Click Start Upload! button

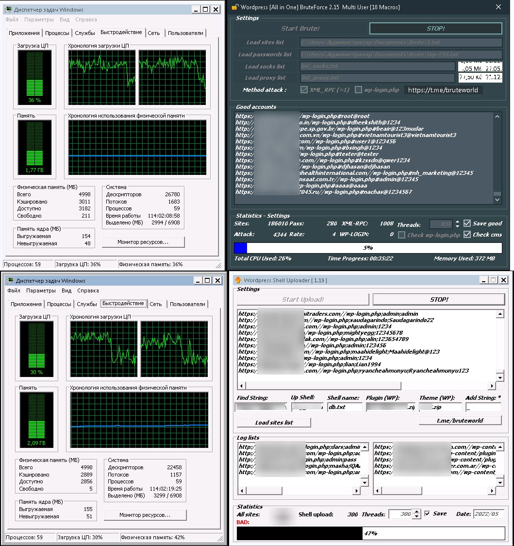tap(303, 299)
